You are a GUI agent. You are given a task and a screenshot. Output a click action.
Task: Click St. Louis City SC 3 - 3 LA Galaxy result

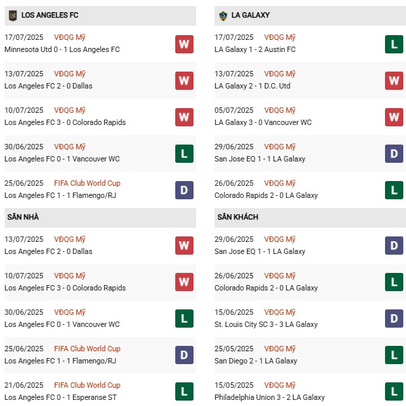click(x=266, y=324)
